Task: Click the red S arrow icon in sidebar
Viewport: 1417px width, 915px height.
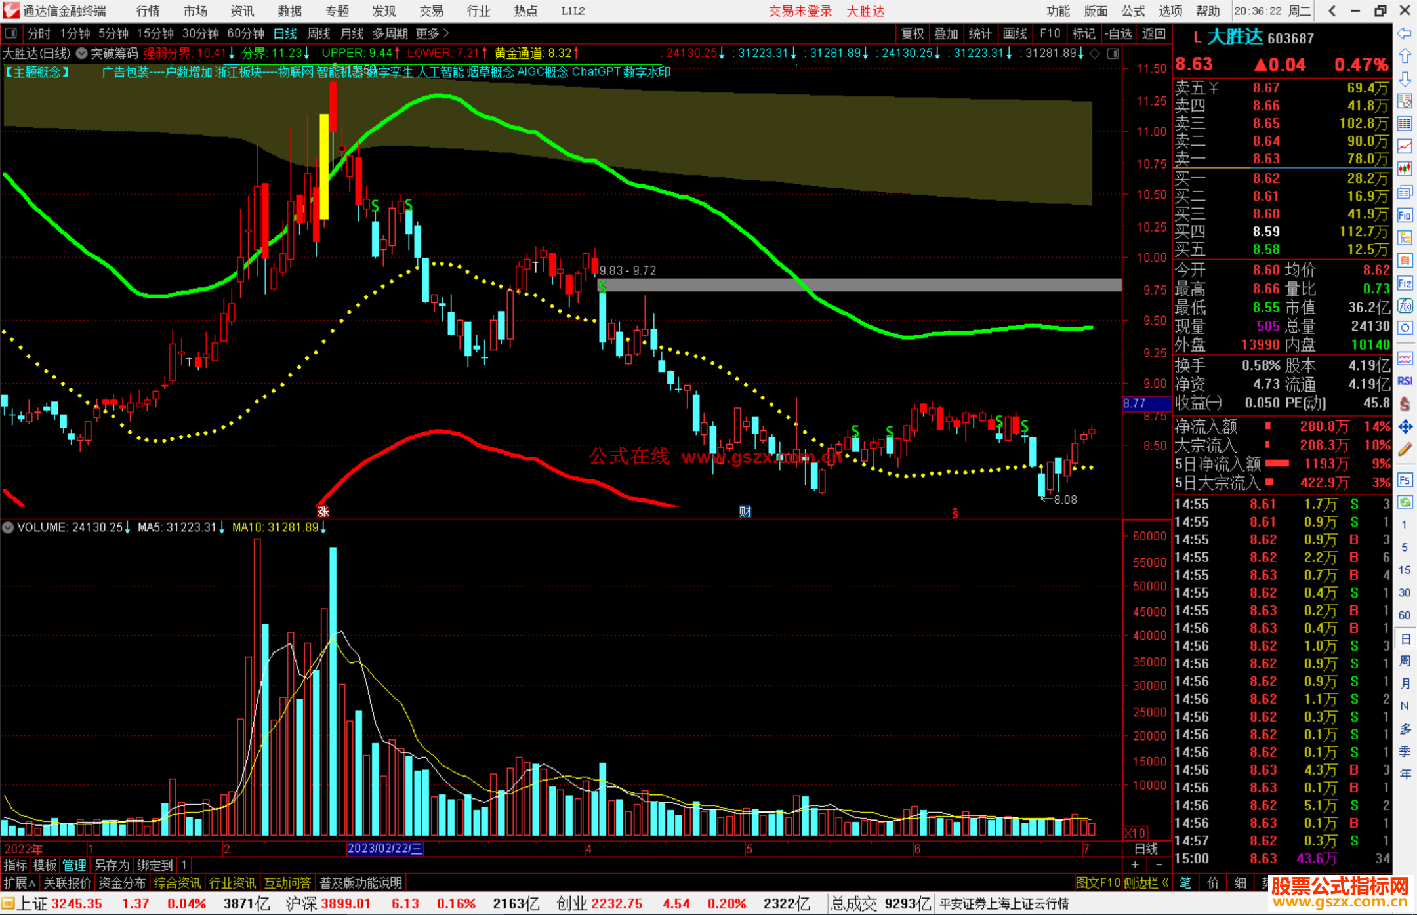Action: coord(1405,404)
